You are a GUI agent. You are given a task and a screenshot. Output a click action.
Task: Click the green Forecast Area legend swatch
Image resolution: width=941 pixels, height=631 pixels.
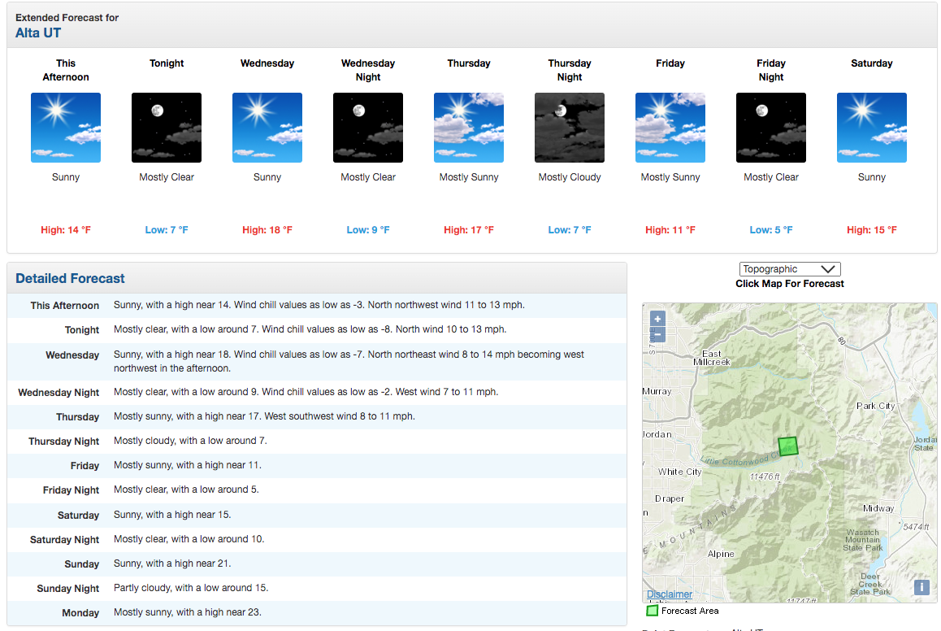point(652,611)
